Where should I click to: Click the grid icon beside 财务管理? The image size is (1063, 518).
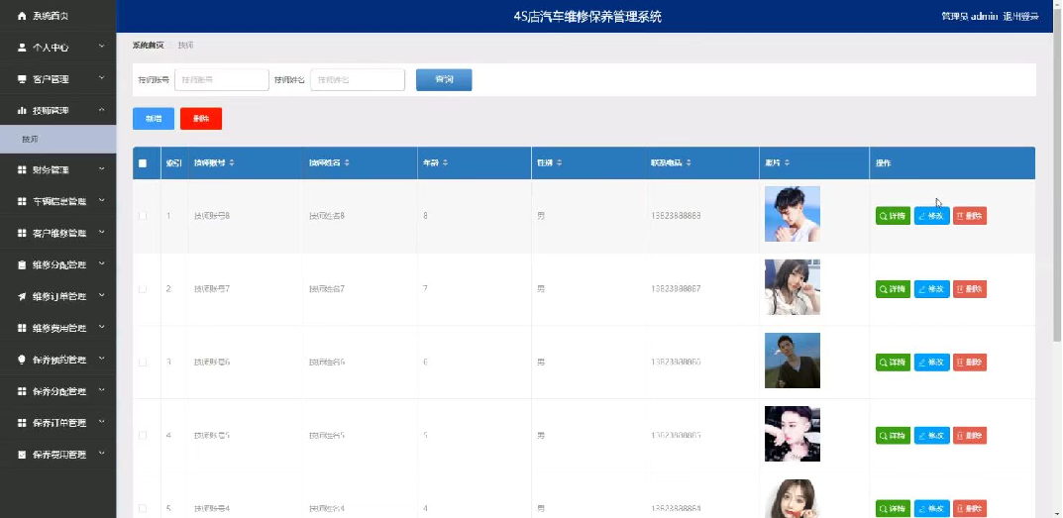22,170
